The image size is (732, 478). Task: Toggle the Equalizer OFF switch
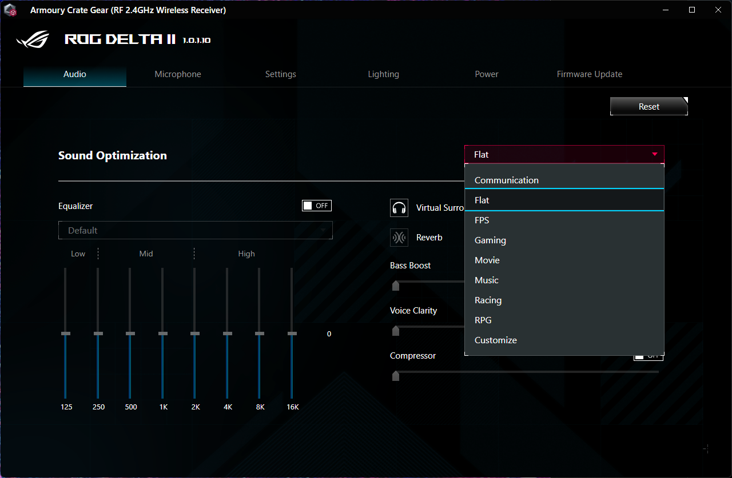pyautogui.click(x=316, y=206)
